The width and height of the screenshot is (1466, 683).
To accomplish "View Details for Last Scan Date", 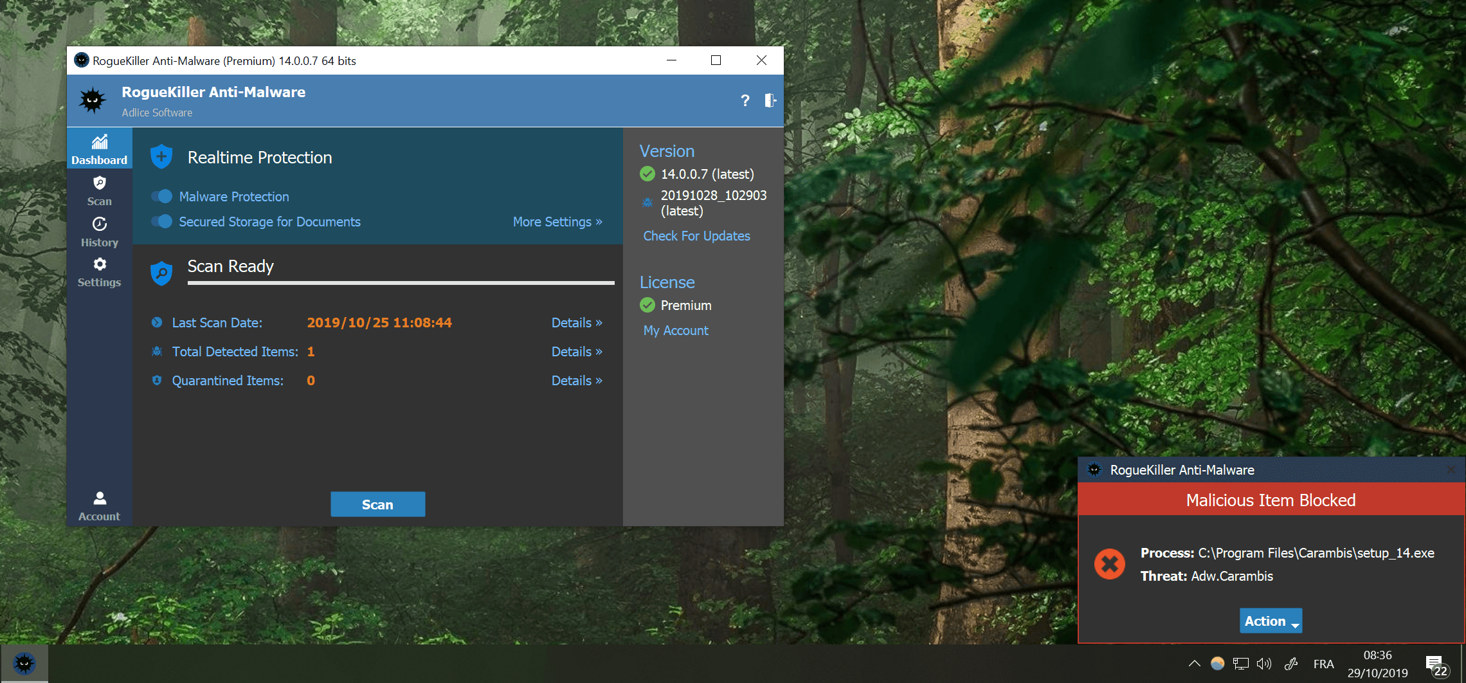I will pos(577,323).
